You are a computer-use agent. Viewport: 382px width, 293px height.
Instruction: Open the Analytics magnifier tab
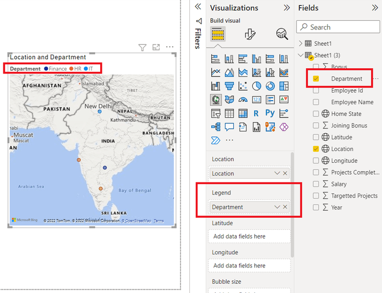coord(282,34)
